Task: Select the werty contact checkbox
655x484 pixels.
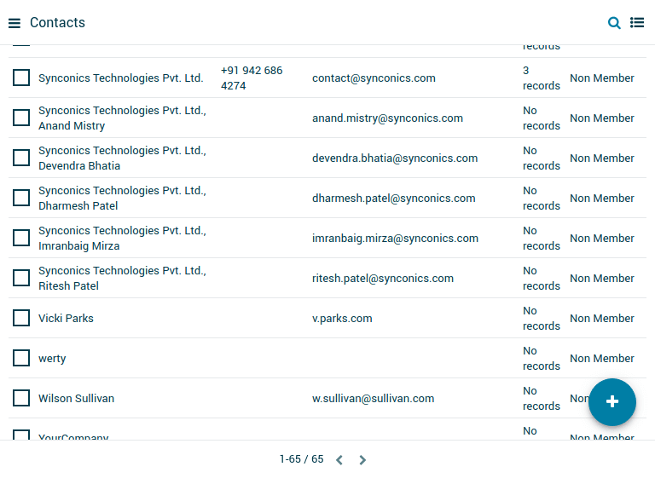Action: click(21, 358)
